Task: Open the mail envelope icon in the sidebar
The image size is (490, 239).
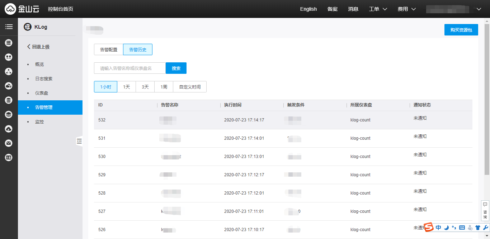Action: (9, 143)
